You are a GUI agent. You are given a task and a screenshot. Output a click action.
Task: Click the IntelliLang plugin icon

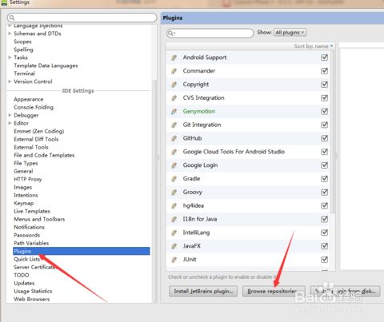pos(174,233)
